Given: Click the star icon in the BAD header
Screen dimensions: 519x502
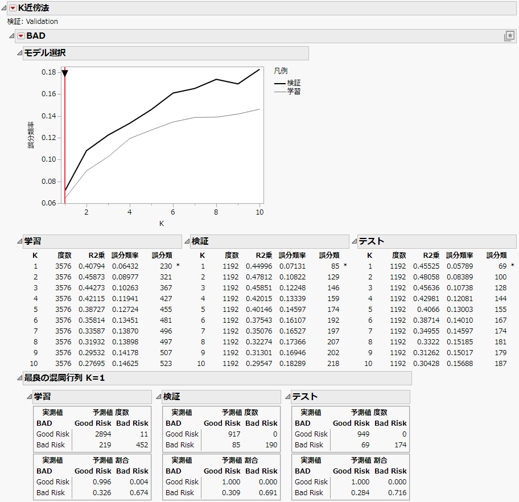Looking at the screenshot, I should tap(509, 36).
